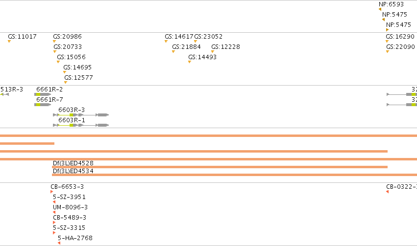Click the GS:12577 insertion triangle

pyautogui.click(x=66, y=83)
